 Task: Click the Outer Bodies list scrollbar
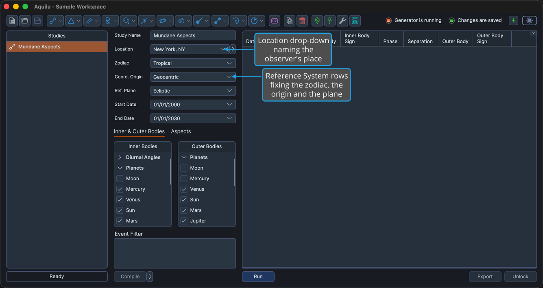click(x=235, y=172)
